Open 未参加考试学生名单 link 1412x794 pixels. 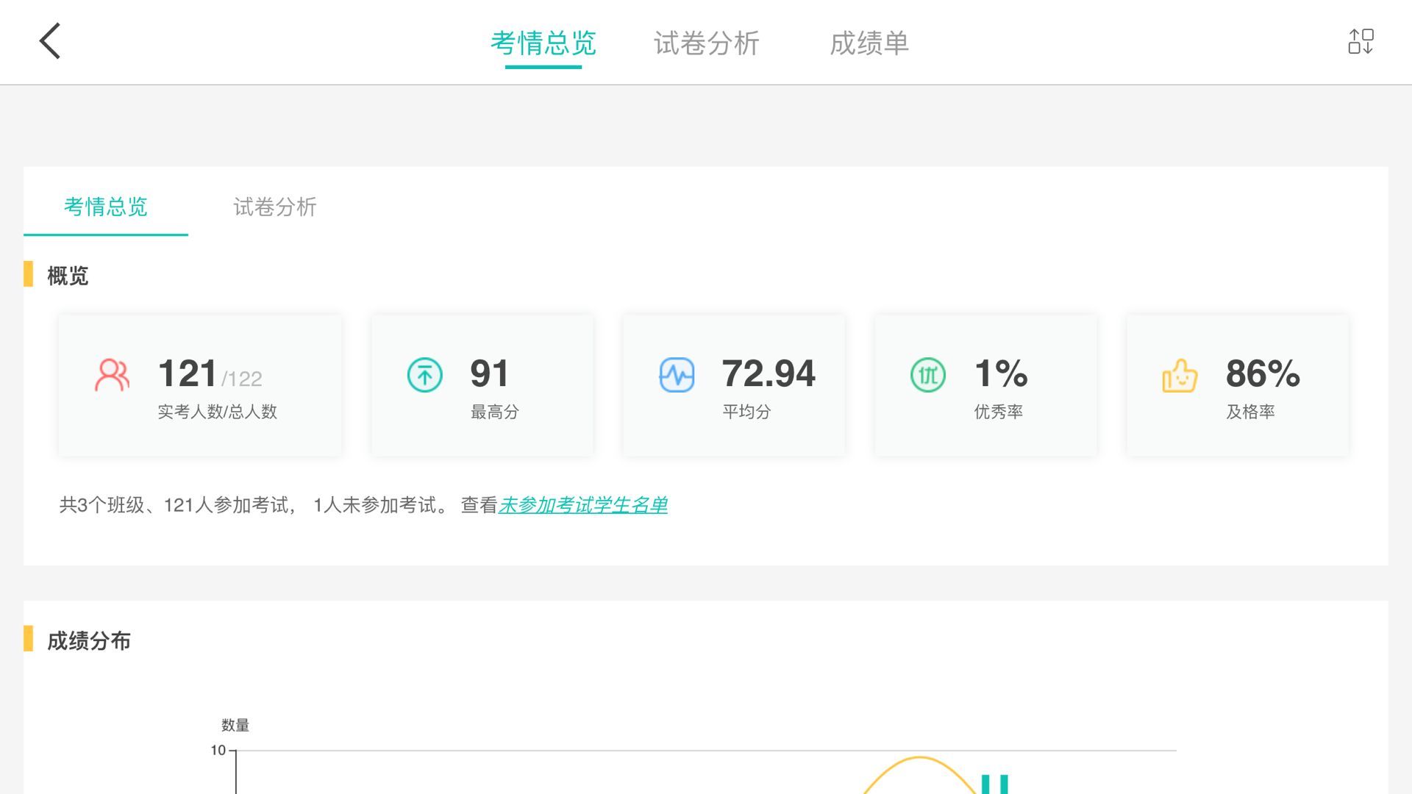click(582, 505)
